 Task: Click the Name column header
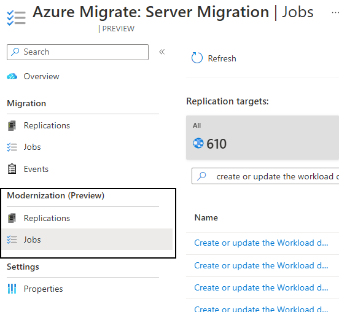point(206,218)
